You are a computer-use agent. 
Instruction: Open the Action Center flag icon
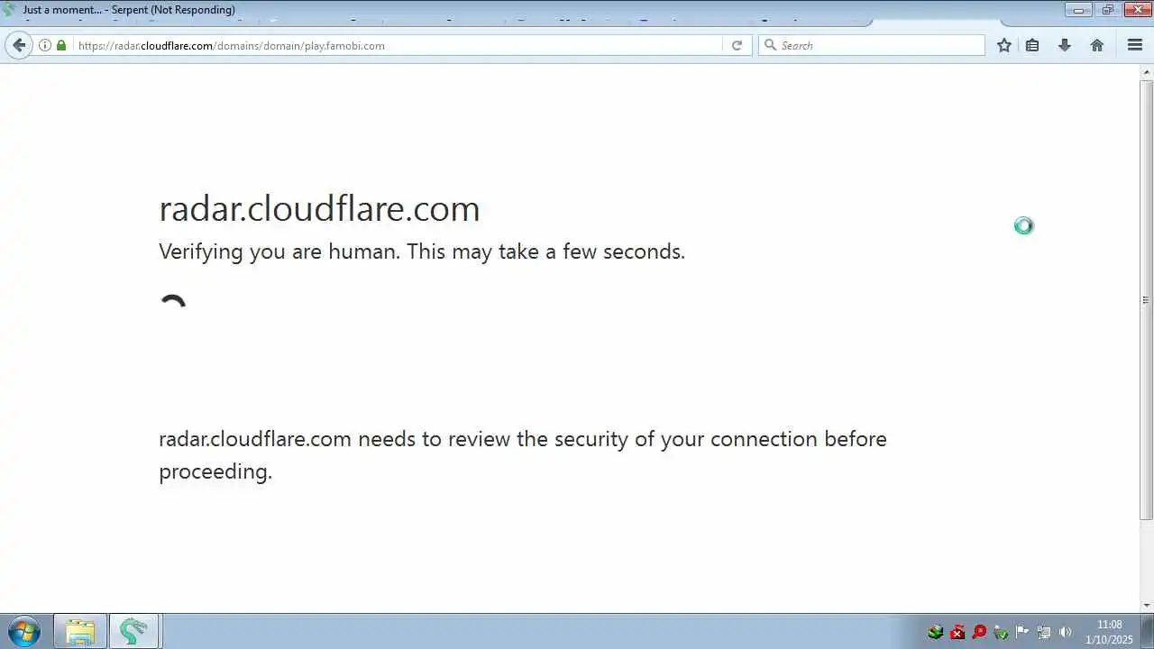pos(1022,632)
